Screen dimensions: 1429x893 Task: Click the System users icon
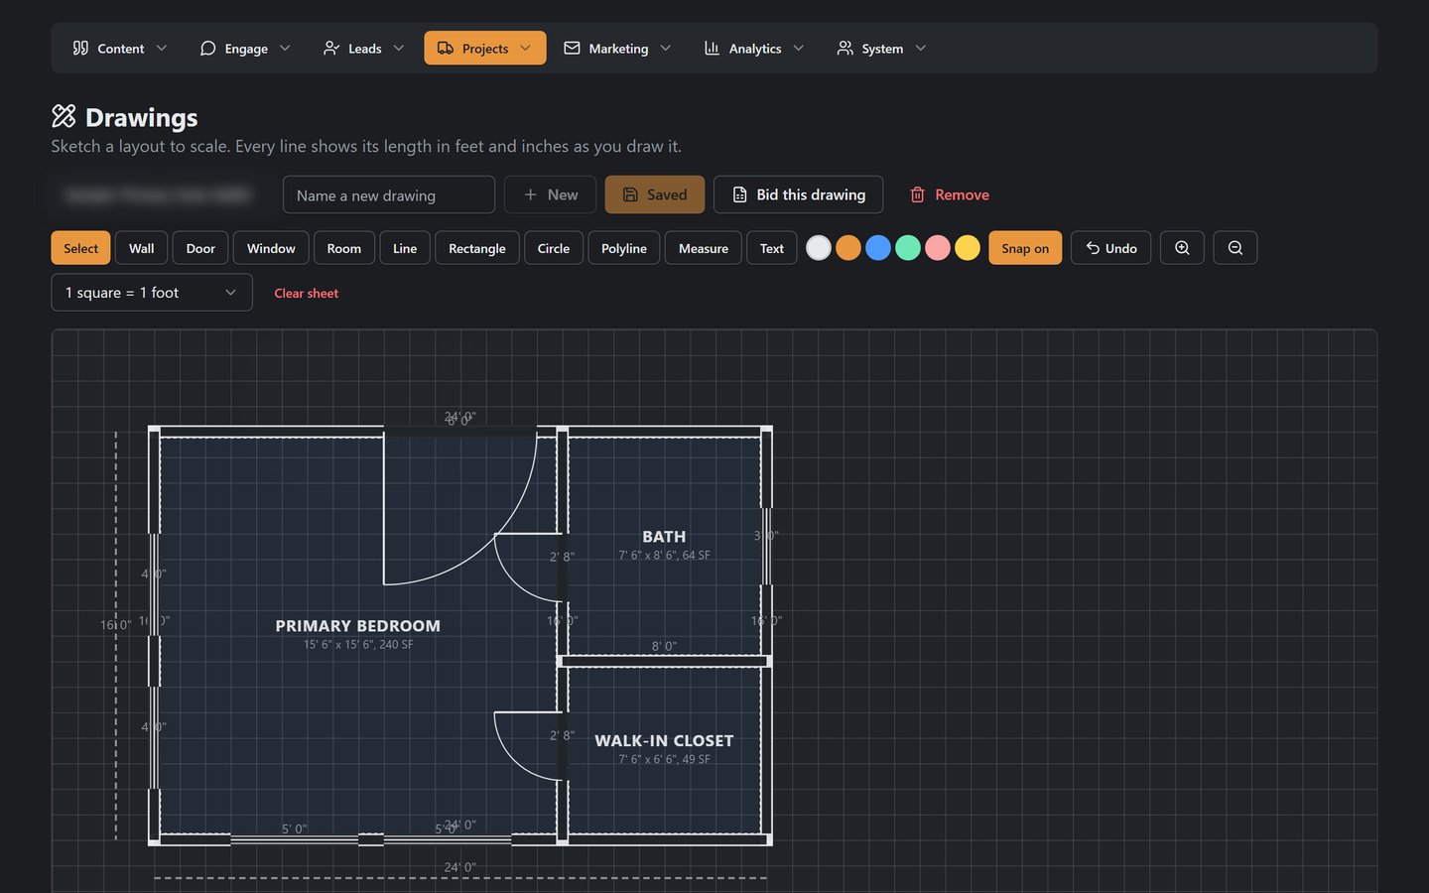tap(844, 48)
